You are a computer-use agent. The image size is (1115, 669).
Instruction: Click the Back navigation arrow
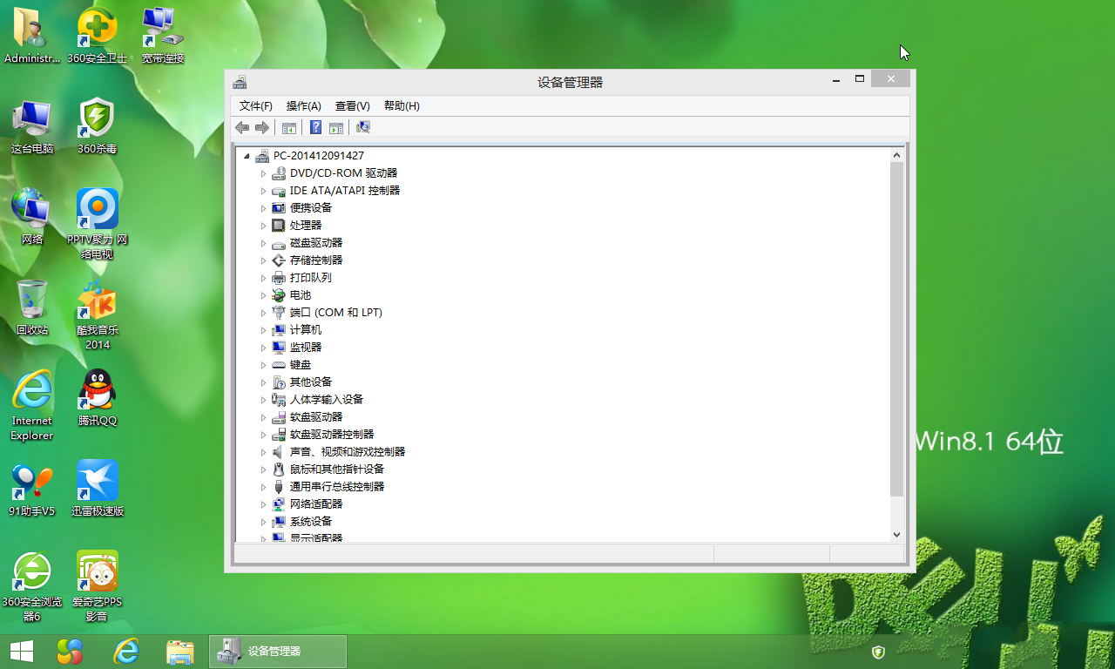[x=242, y=127]
